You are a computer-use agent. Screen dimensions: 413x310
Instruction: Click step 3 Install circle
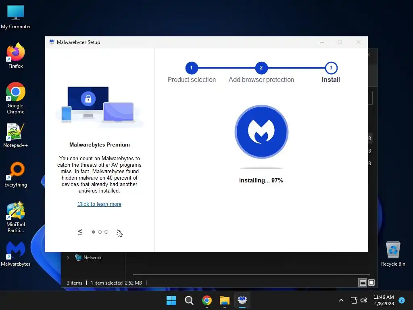click(x=331, y=68)
